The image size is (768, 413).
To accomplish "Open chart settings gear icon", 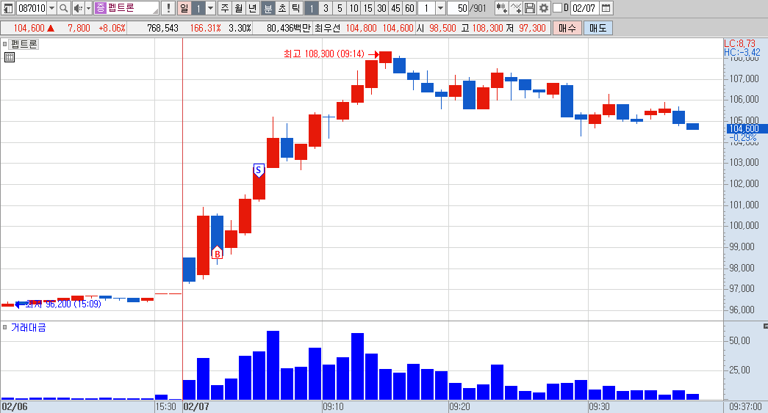I will coord(543,8).
